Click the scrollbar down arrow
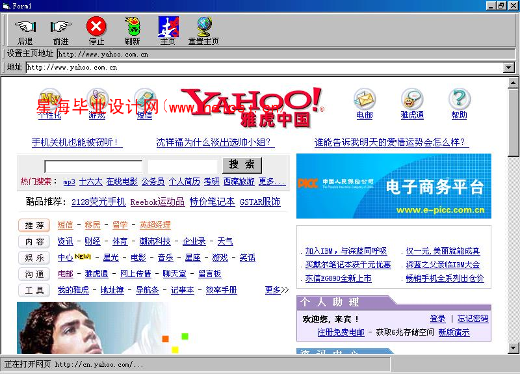 coord(513,348)
